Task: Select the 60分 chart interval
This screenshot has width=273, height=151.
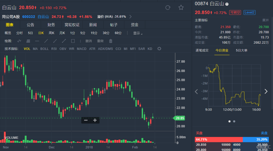Action: [x=118, y=33]
